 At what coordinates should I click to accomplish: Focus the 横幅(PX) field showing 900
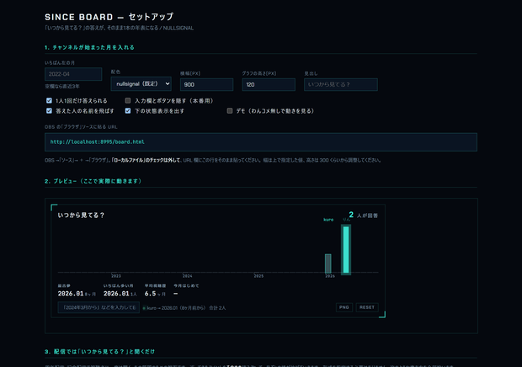(x=207, y=84)
